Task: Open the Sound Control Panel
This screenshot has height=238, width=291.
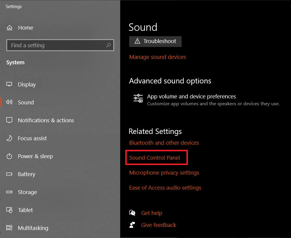Action: coord(156,158)
